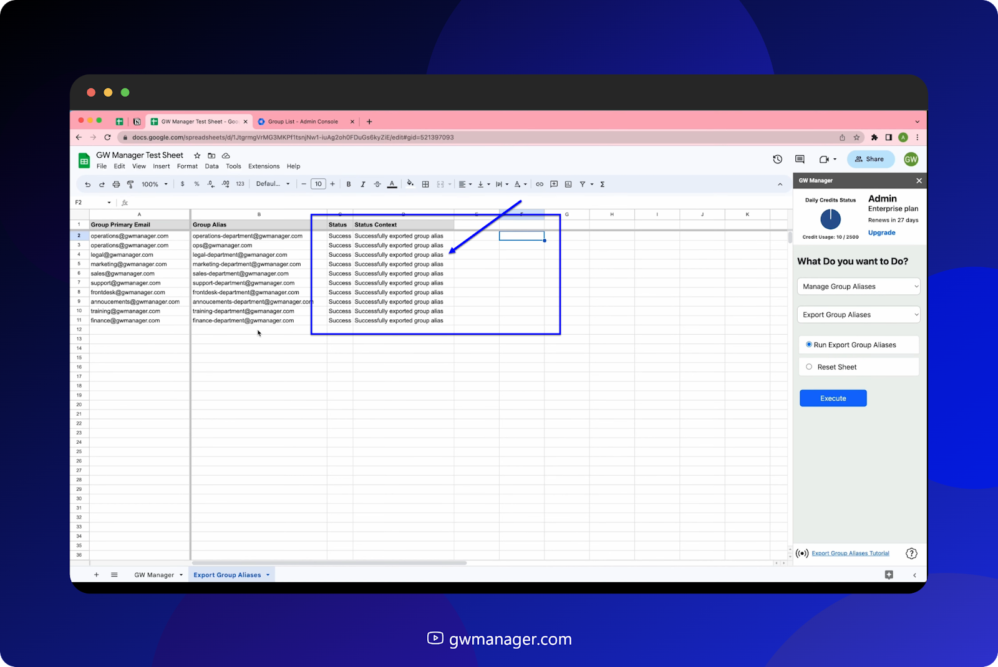Open the help icon in GW Manager sidebar

(911, 554)
